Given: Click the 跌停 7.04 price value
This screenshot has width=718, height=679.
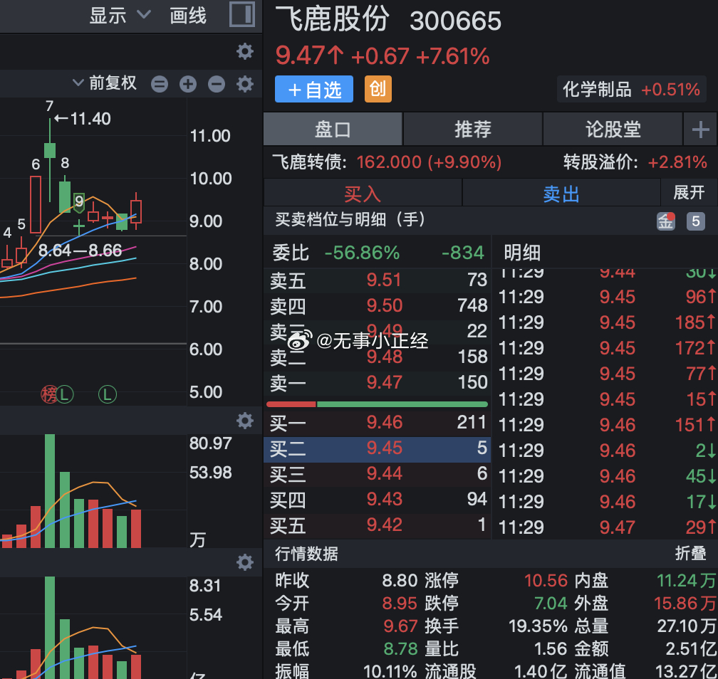Looking at the screenshot, I should (551, 604).
